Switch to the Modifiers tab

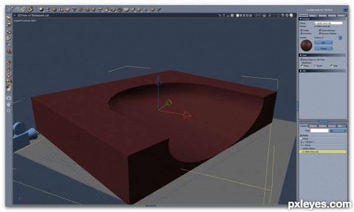(x=322, y=15)
